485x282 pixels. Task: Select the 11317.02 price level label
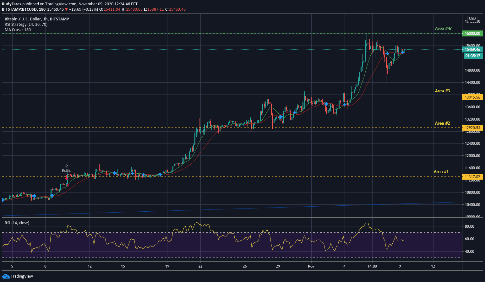pos(472,177)
